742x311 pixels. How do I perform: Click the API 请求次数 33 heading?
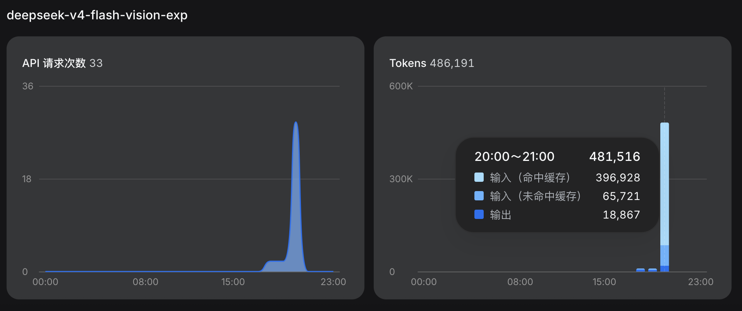point(62,63)
